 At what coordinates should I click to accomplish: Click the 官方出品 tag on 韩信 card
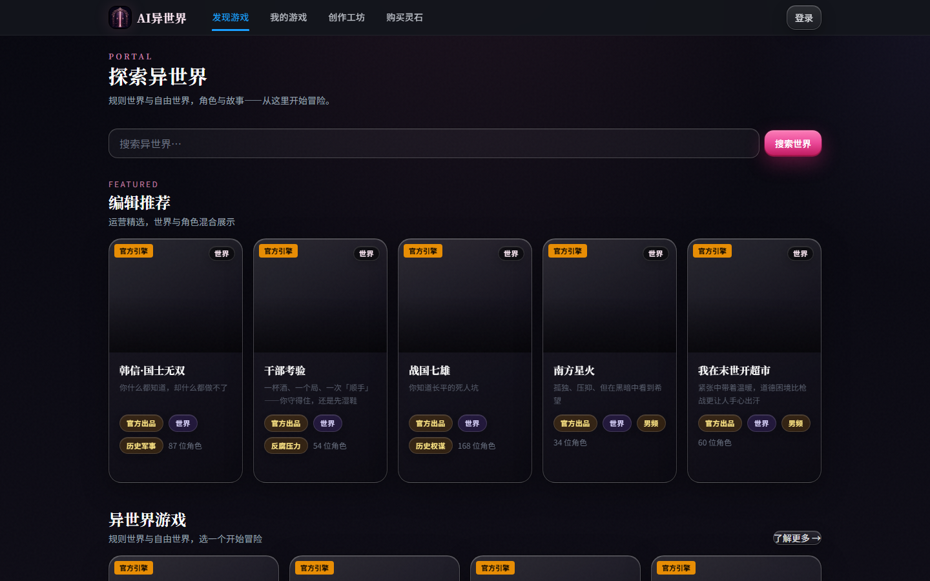point(141,423)
